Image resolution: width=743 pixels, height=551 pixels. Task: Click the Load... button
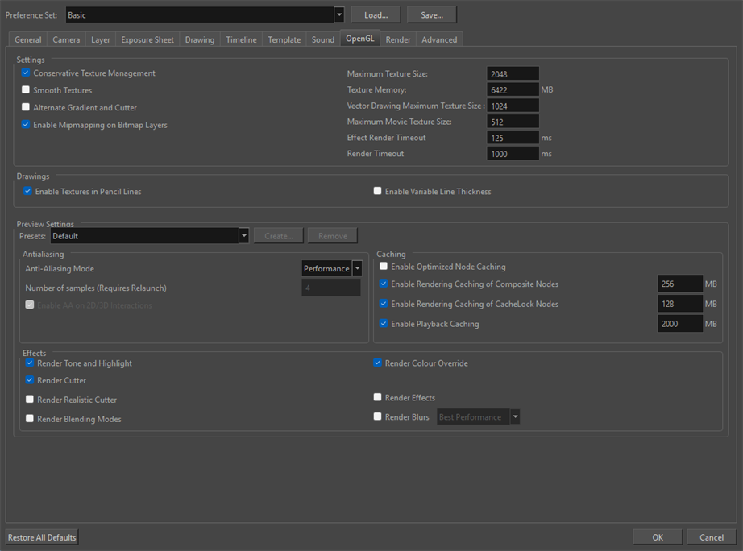click(376, 15)
